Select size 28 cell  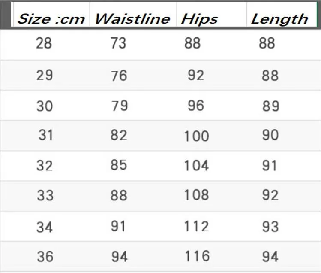(x=44, y=43)
